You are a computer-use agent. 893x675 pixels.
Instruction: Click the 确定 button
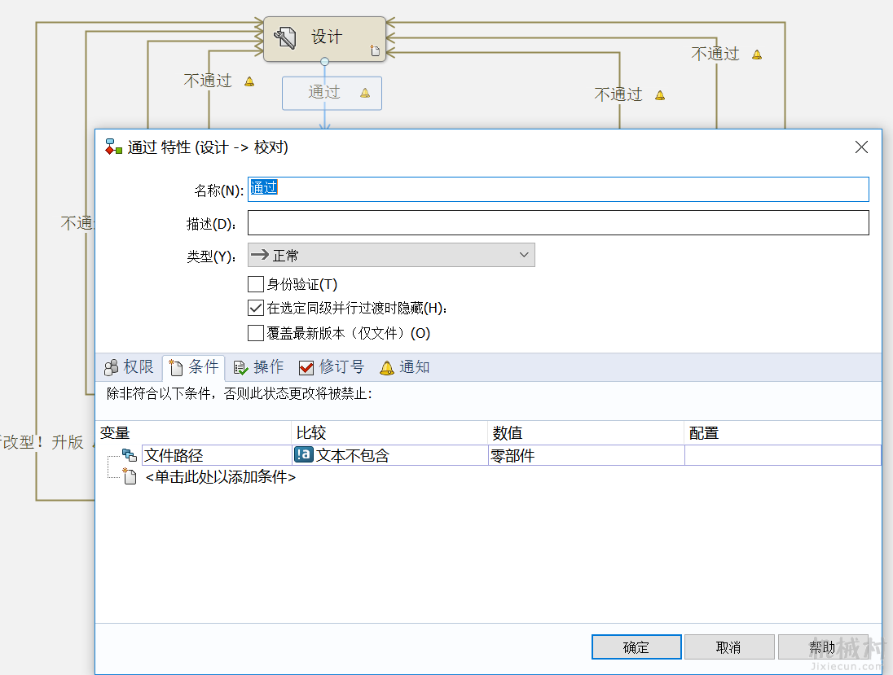point(636,647)
